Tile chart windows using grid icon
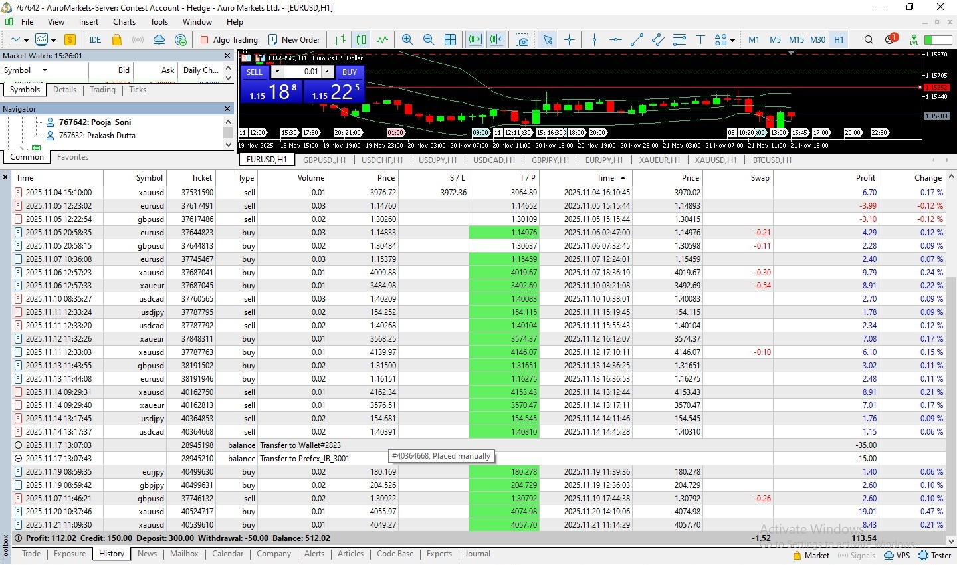Image resolution: width=957 pixels, height=565 pixels. click(x=450, y=40)
